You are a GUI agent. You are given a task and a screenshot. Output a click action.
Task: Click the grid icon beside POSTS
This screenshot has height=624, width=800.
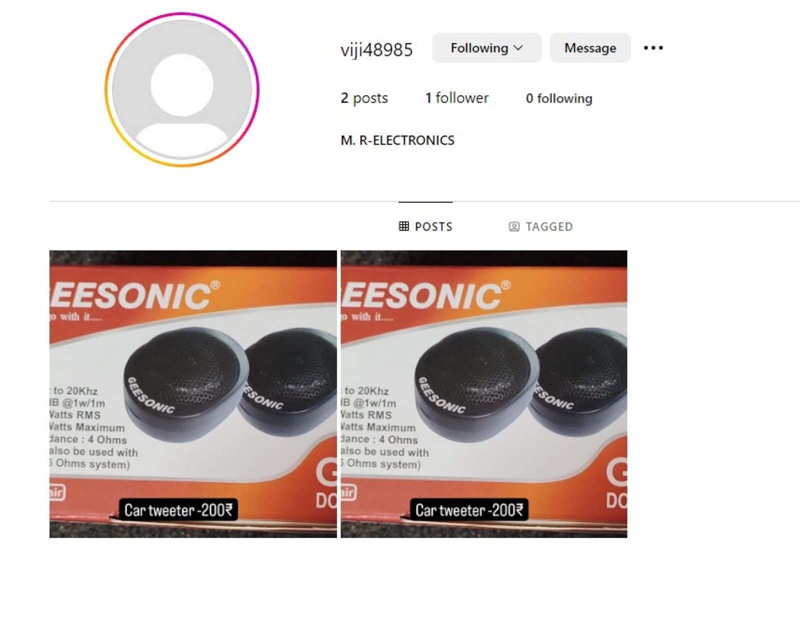[x=404, y=226]
